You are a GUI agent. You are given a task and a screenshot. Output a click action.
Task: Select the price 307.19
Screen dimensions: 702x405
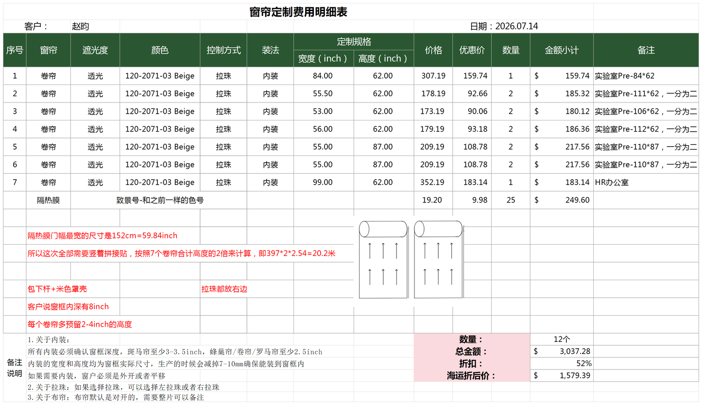(x=433, y=76)
